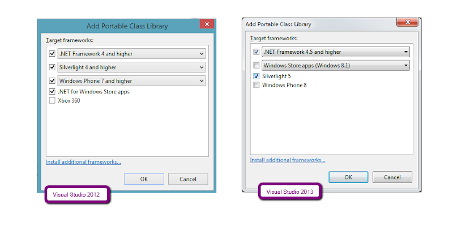Uncheck Windows Phone 7 and higher checkbox

pos(52,80)
